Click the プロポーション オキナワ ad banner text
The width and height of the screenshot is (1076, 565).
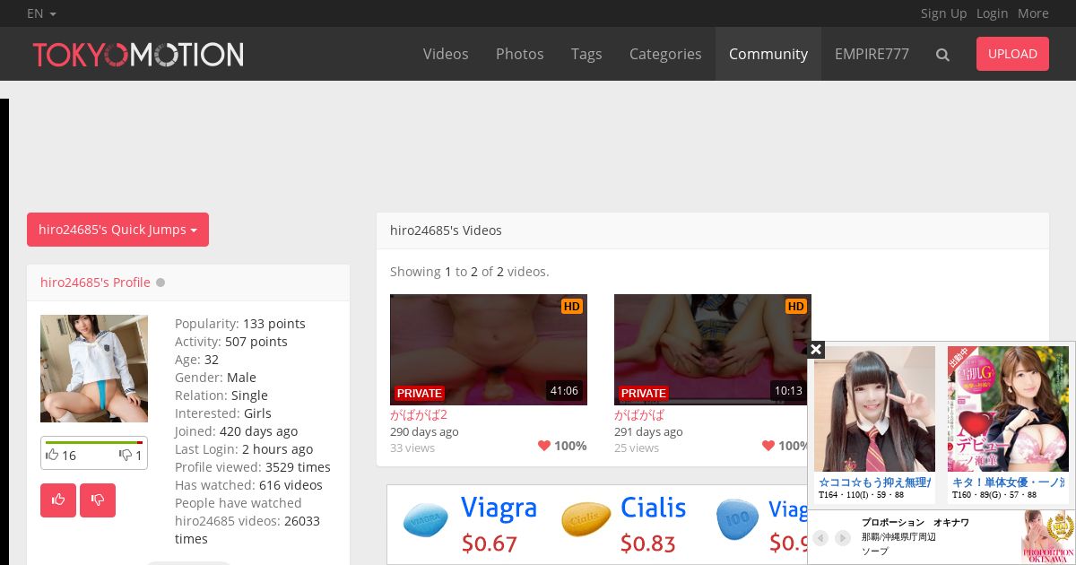coord(915,522)
